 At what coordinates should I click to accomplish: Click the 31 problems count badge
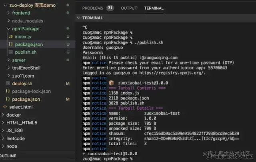(110, 8)
